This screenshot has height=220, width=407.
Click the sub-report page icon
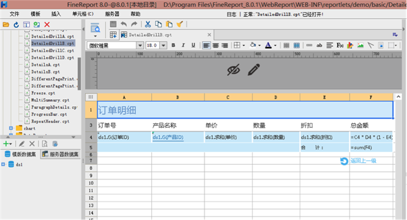[x=381, y=45]
